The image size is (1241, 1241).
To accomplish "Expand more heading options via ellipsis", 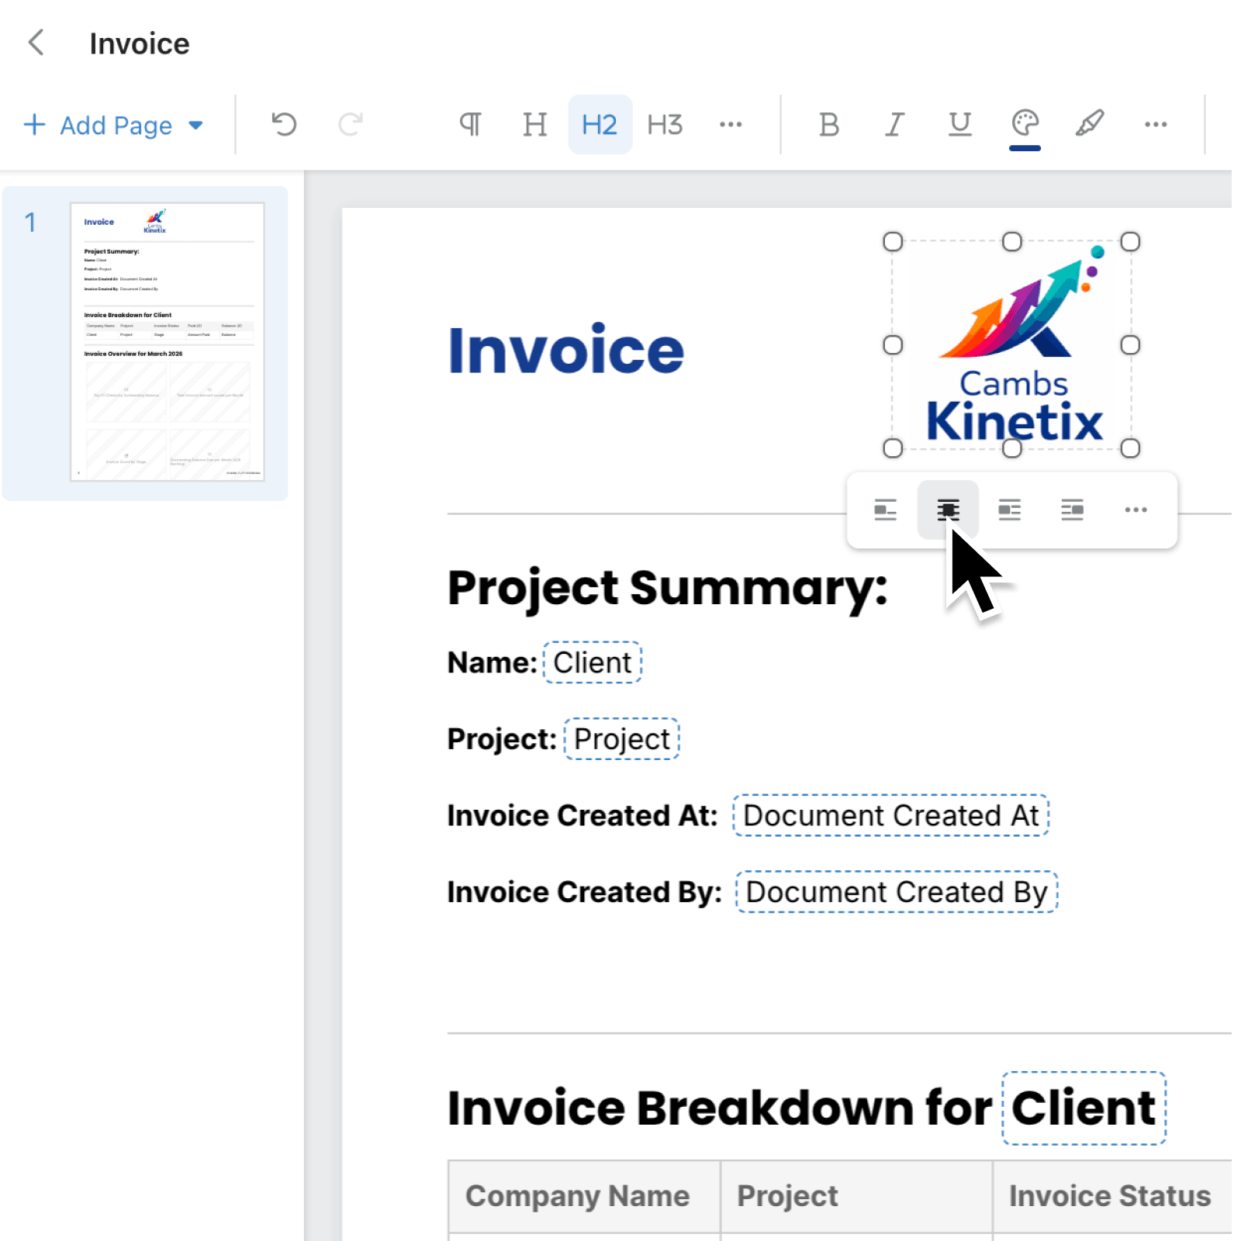I will pos(730,124).
